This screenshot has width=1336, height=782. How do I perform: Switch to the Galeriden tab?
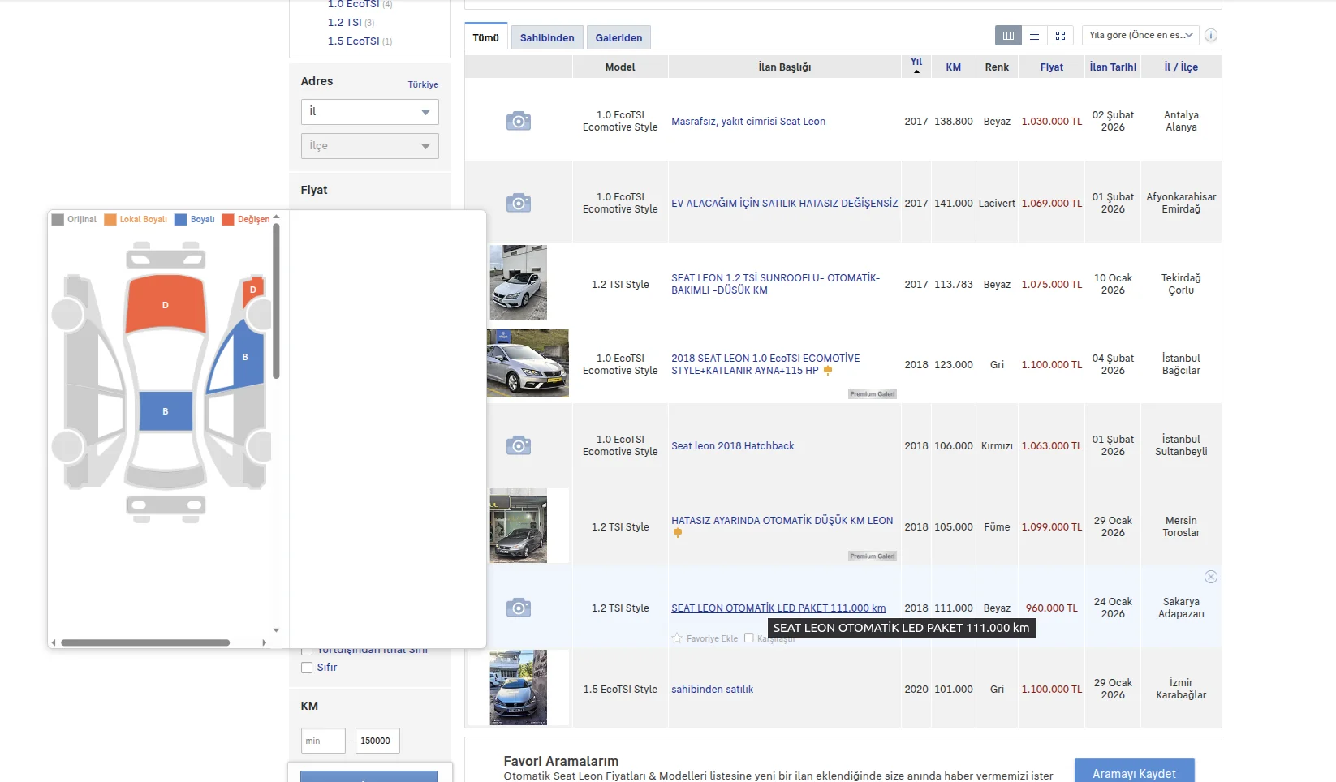click(x=618, y=37)
